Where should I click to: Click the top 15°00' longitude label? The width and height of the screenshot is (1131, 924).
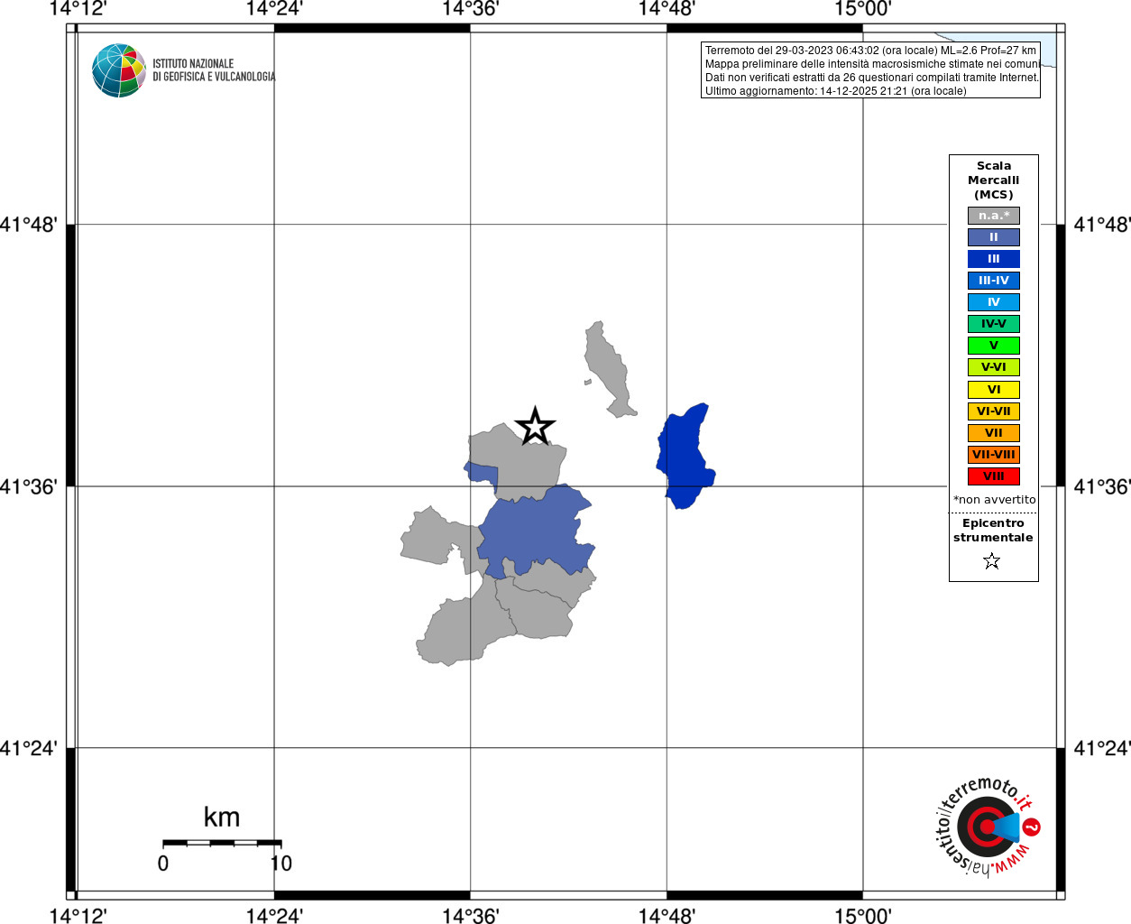click(863, 9)
